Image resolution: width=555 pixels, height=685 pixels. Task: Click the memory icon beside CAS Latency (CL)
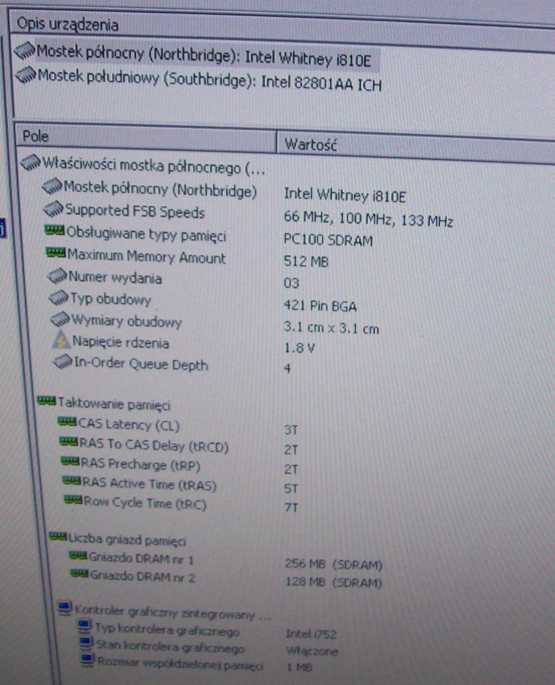click(x=67, y=421)
